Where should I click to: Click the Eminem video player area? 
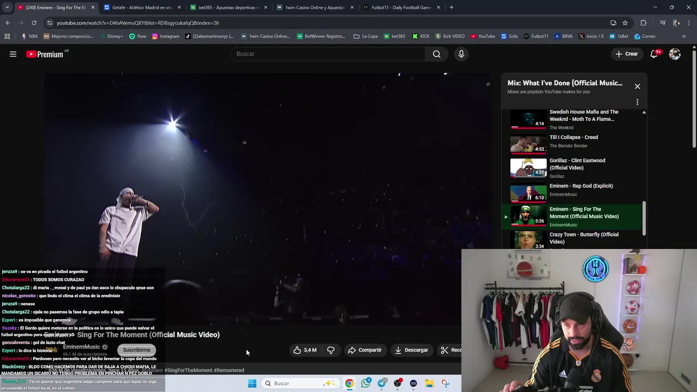(268, 199)
